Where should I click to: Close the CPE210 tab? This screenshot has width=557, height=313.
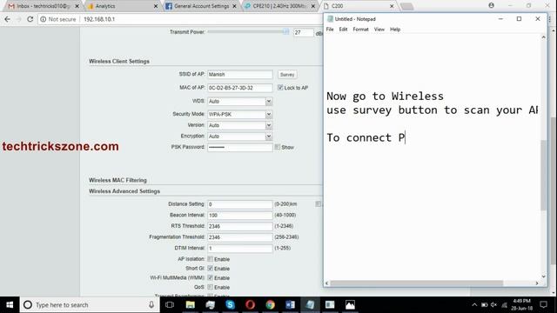tap(313, 6)
